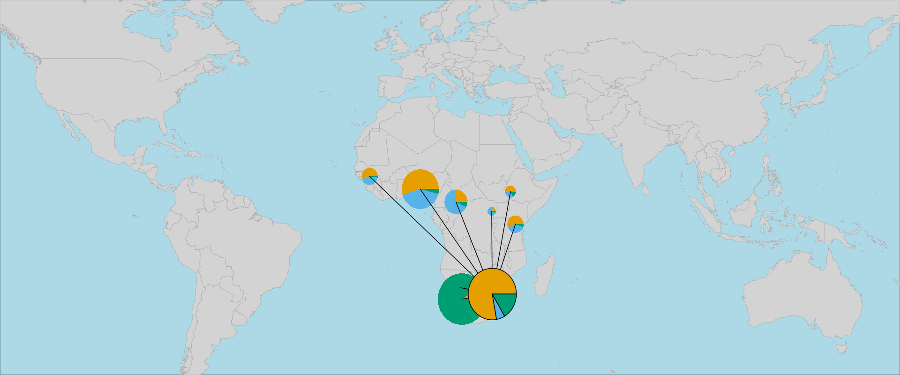Click blue portion of the Nigeria pie chart
This screenshot has height=375, width=900.
417,199
